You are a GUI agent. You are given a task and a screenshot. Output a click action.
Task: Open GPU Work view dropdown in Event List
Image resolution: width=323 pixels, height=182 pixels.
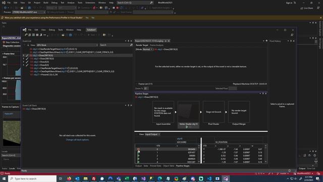(67, 45)
